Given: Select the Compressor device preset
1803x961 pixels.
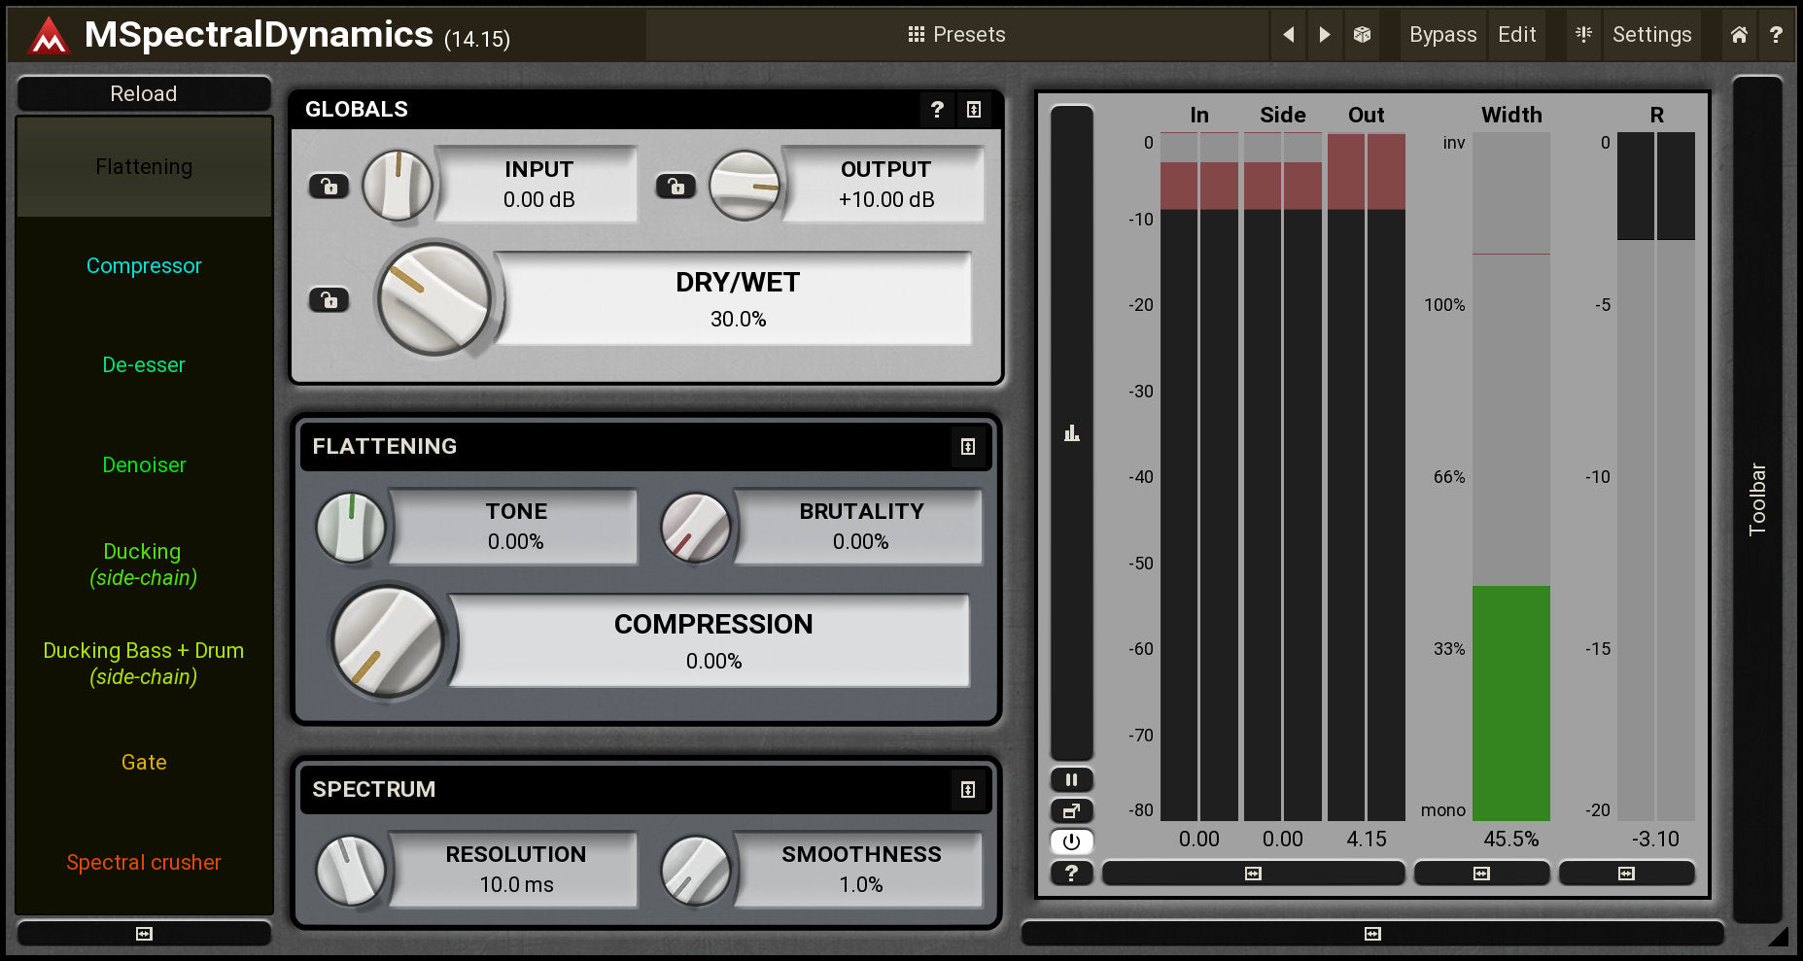Looking at the screenshot, I should [144, 266].
